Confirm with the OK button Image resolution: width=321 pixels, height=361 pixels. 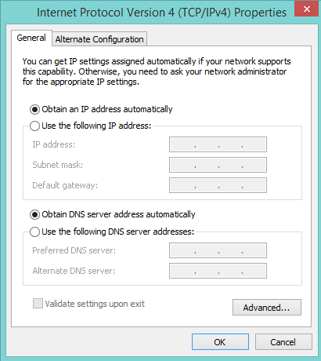coord(220,342)
